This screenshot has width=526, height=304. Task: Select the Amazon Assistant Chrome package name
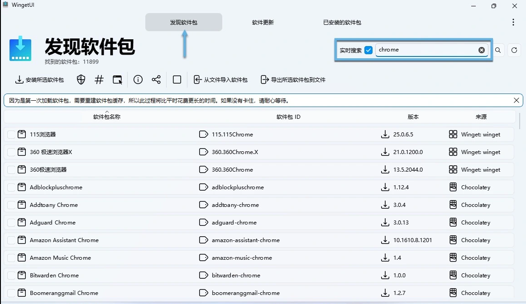point(64,240)
